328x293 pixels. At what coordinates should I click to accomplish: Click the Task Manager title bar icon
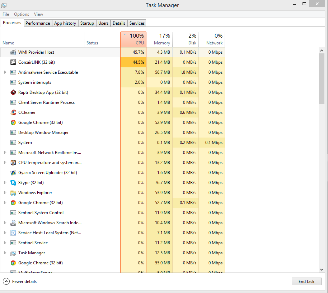point(4,5)
